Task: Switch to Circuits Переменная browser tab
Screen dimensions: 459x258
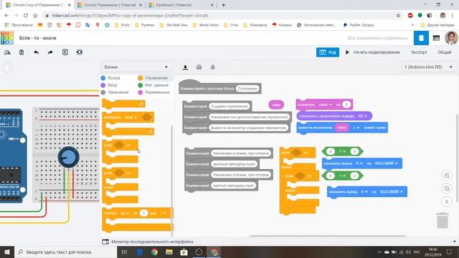Action: coord(110,5)
